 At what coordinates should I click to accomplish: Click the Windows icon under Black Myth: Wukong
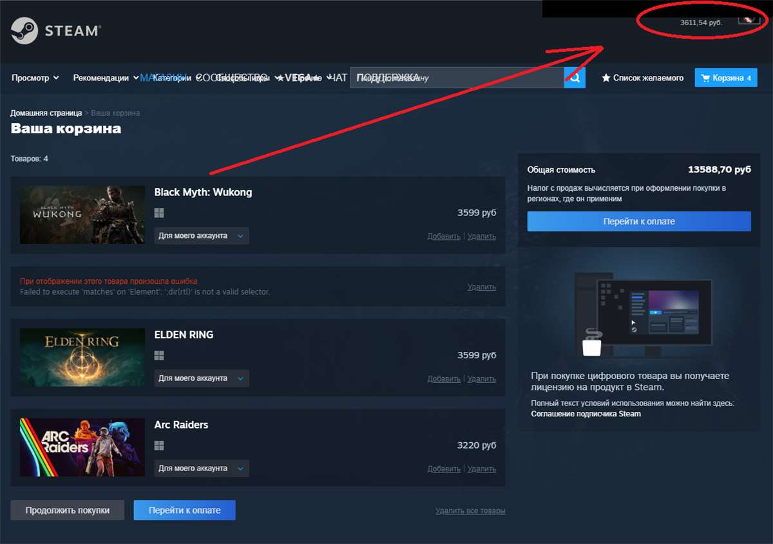[159, 213]
